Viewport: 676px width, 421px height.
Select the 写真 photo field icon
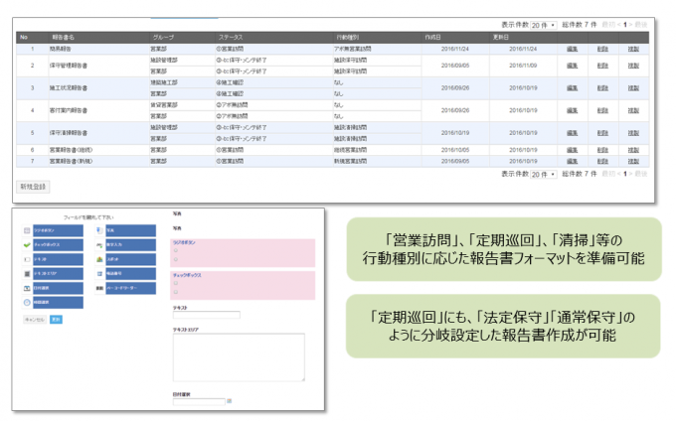click(99, 230)
